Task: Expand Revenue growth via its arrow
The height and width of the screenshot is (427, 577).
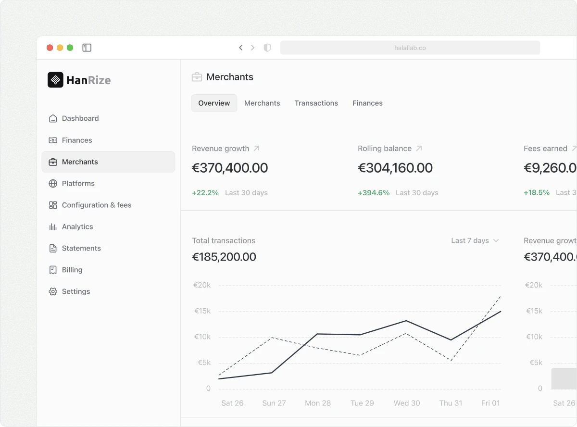Action: 256,148
